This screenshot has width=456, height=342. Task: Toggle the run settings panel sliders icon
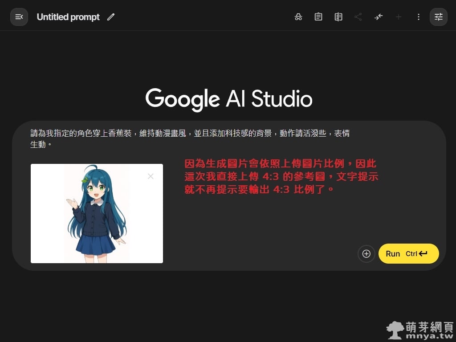[439, 17]
